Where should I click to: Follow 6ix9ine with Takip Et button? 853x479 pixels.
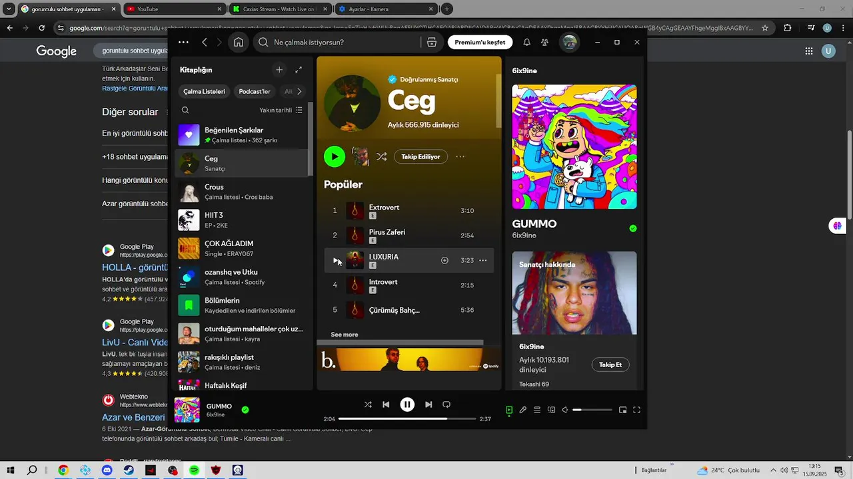coord(610,365)
